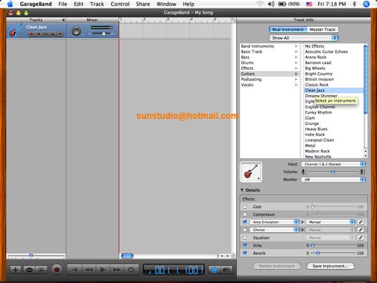Solo the Clean Jazz track with headphones
The height and width of the screenshot is (283, 377).
45,34
